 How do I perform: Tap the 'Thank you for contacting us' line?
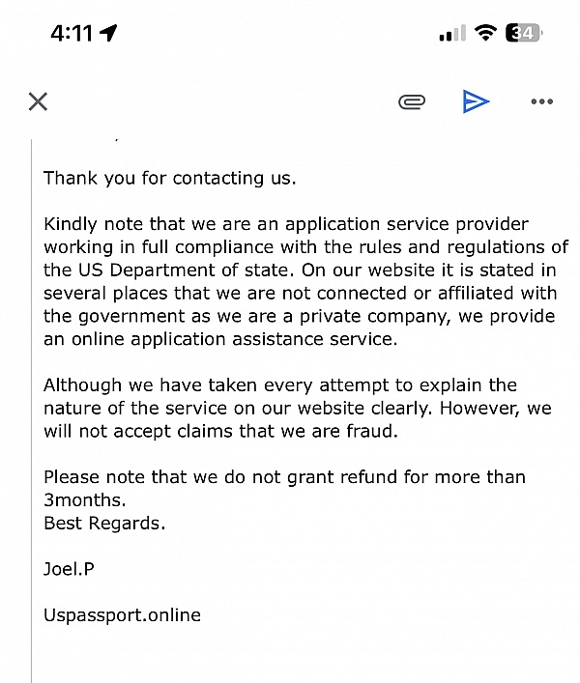coord(170,178)
